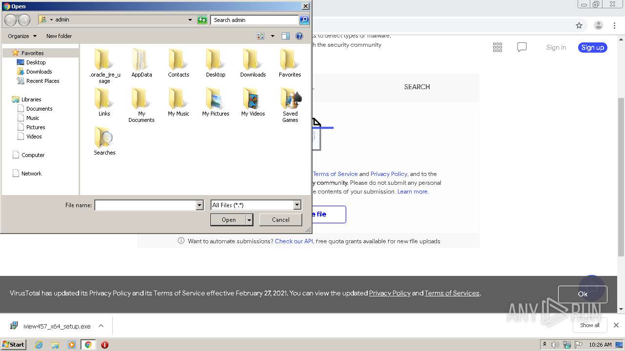Select Music library in navigation pane
The image size is (625, 351).
[33, 118]
